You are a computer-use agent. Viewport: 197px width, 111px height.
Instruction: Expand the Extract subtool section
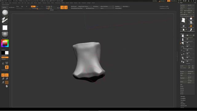pos(182,94)
